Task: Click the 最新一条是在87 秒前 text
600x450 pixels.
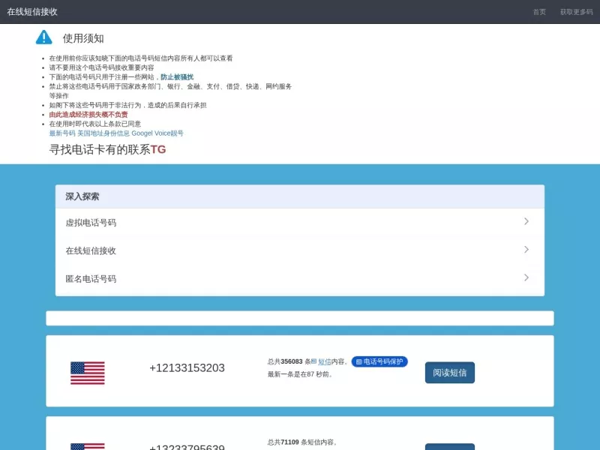Action: 299,374
